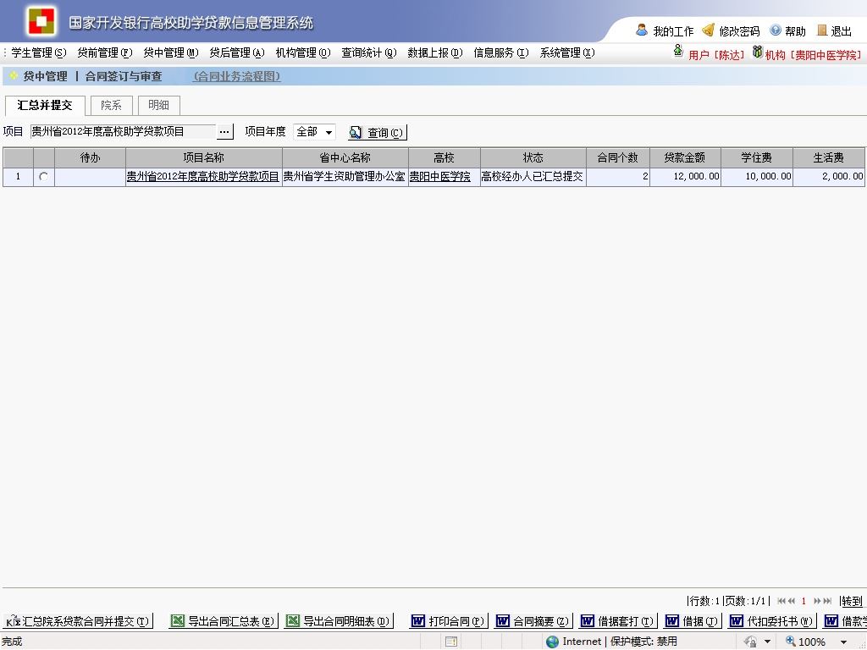Image resolution: width=867 pixels, height=650 pixels.
Task: Click the Word icon beside 借据(J)
Action: coord(671,620)
